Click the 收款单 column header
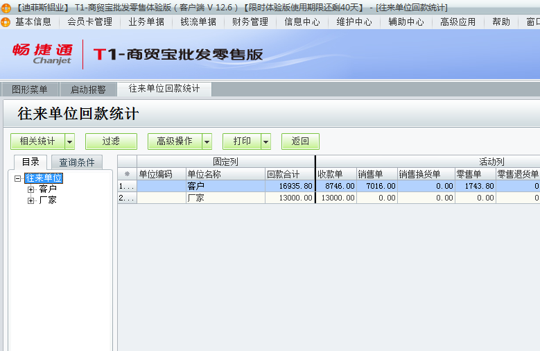The image size is (540, 351). click(336, 174)
